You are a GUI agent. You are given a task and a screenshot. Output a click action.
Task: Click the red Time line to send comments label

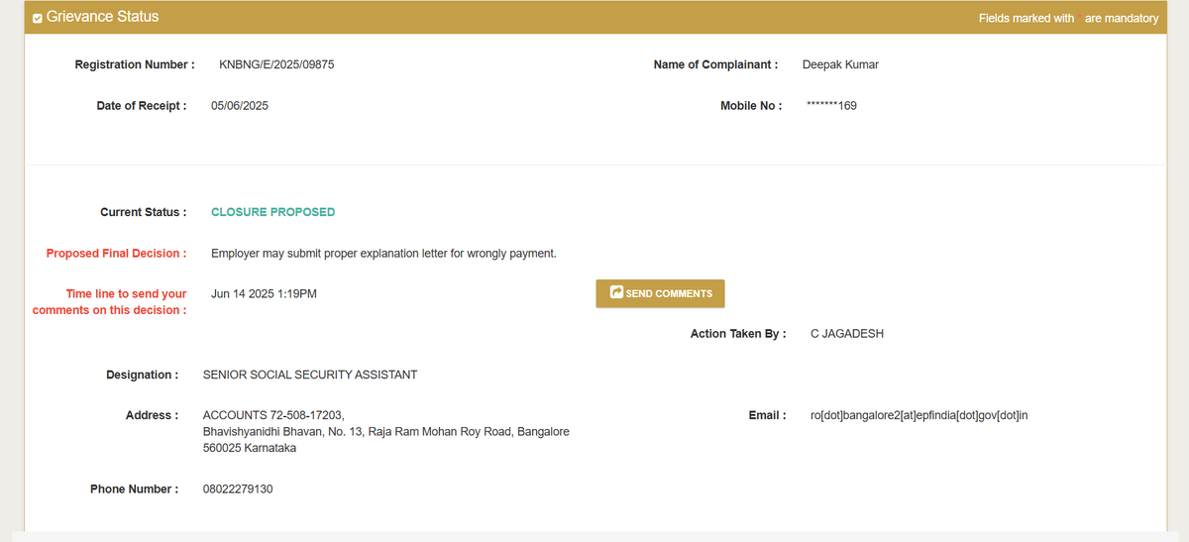110,302
